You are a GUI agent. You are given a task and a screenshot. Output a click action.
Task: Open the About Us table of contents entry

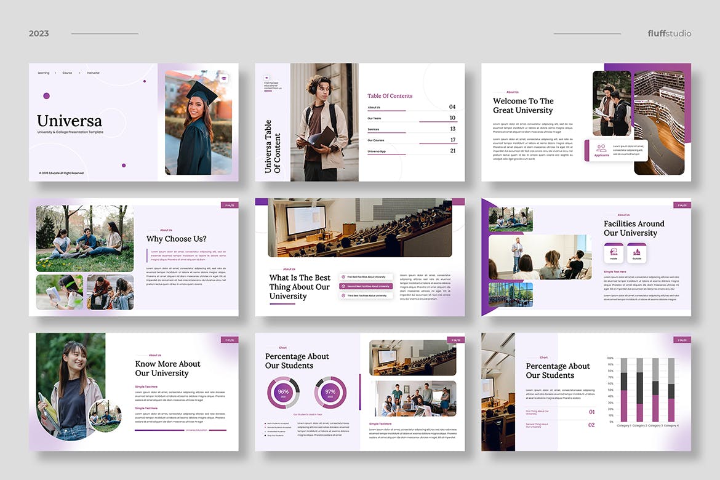(374, 107)
